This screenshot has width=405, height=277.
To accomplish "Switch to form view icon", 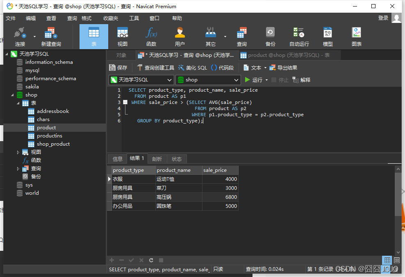I will coord(397,260).
